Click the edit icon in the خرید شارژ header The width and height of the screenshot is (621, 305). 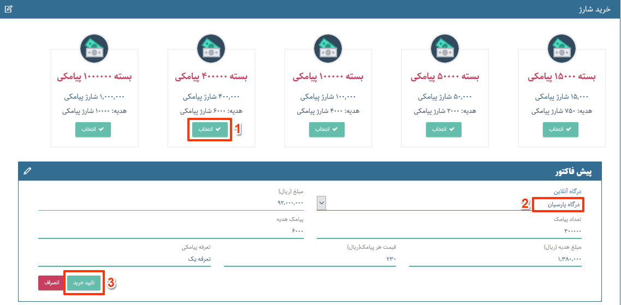pyautogui.click(x=8, y=9)
